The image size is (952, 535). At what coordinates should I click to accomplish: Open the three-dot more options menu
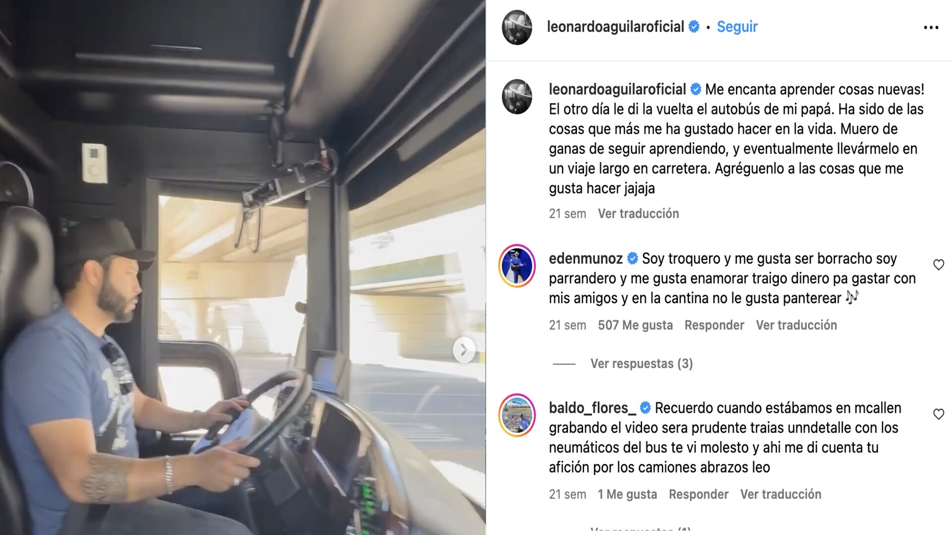pos(931,28)
